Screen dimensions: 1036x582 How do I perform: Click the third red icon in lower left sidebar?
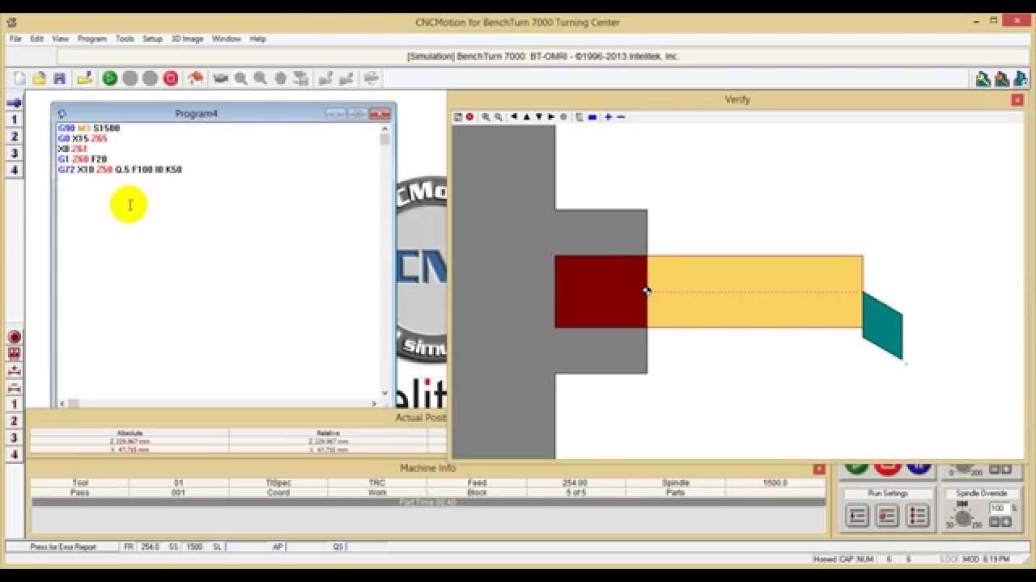coord(14,371)
